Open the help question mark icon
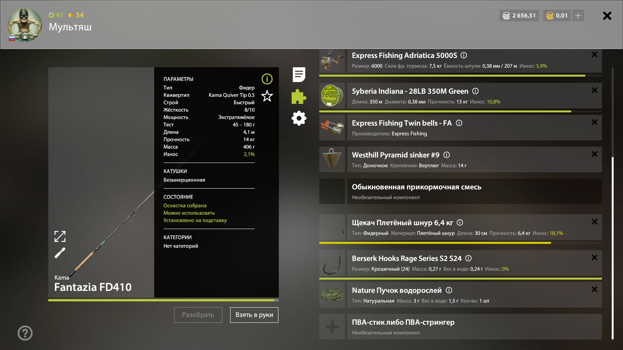The height and width of the screenshot is (350, 623). (x=25, y=333)
